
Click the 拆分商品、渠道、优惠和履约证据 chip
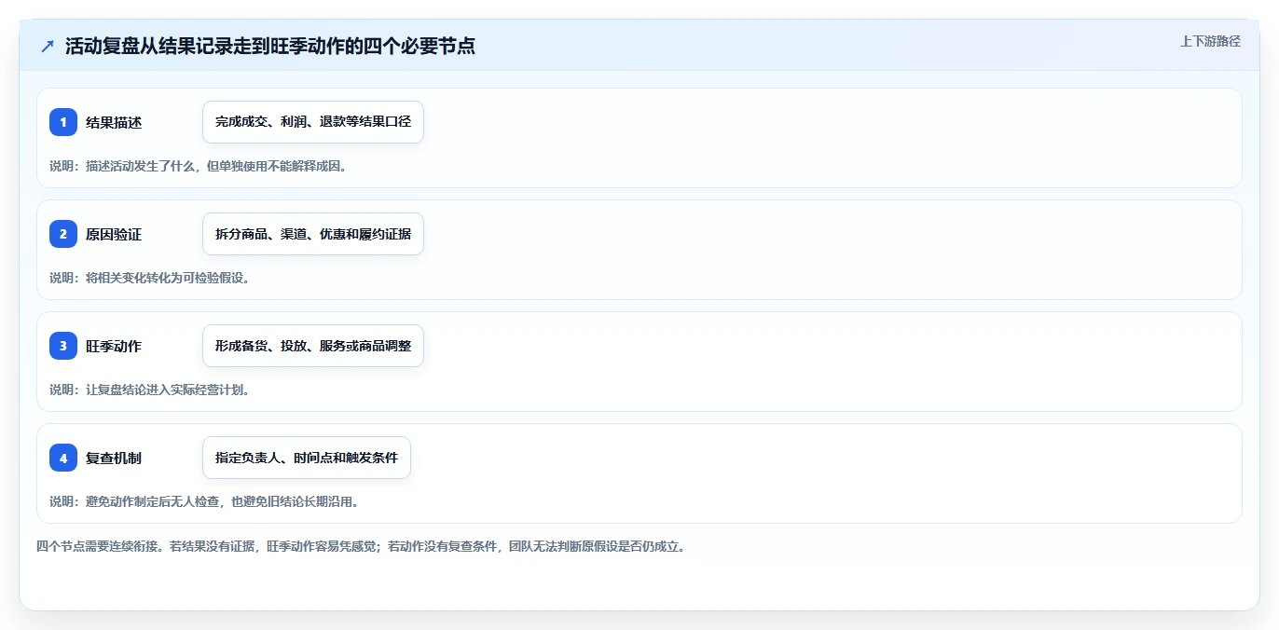coord(313,234)
